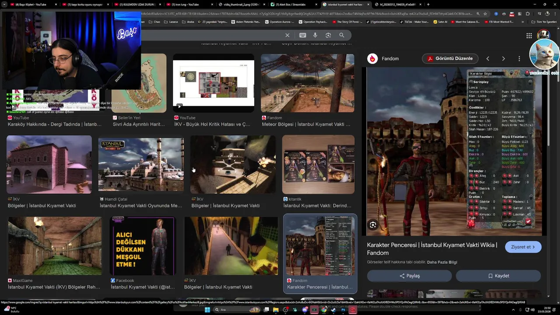Open the weather widget showing 14°C
The width and height of the screenshot is (560, 315).
[x=12, y=310]
